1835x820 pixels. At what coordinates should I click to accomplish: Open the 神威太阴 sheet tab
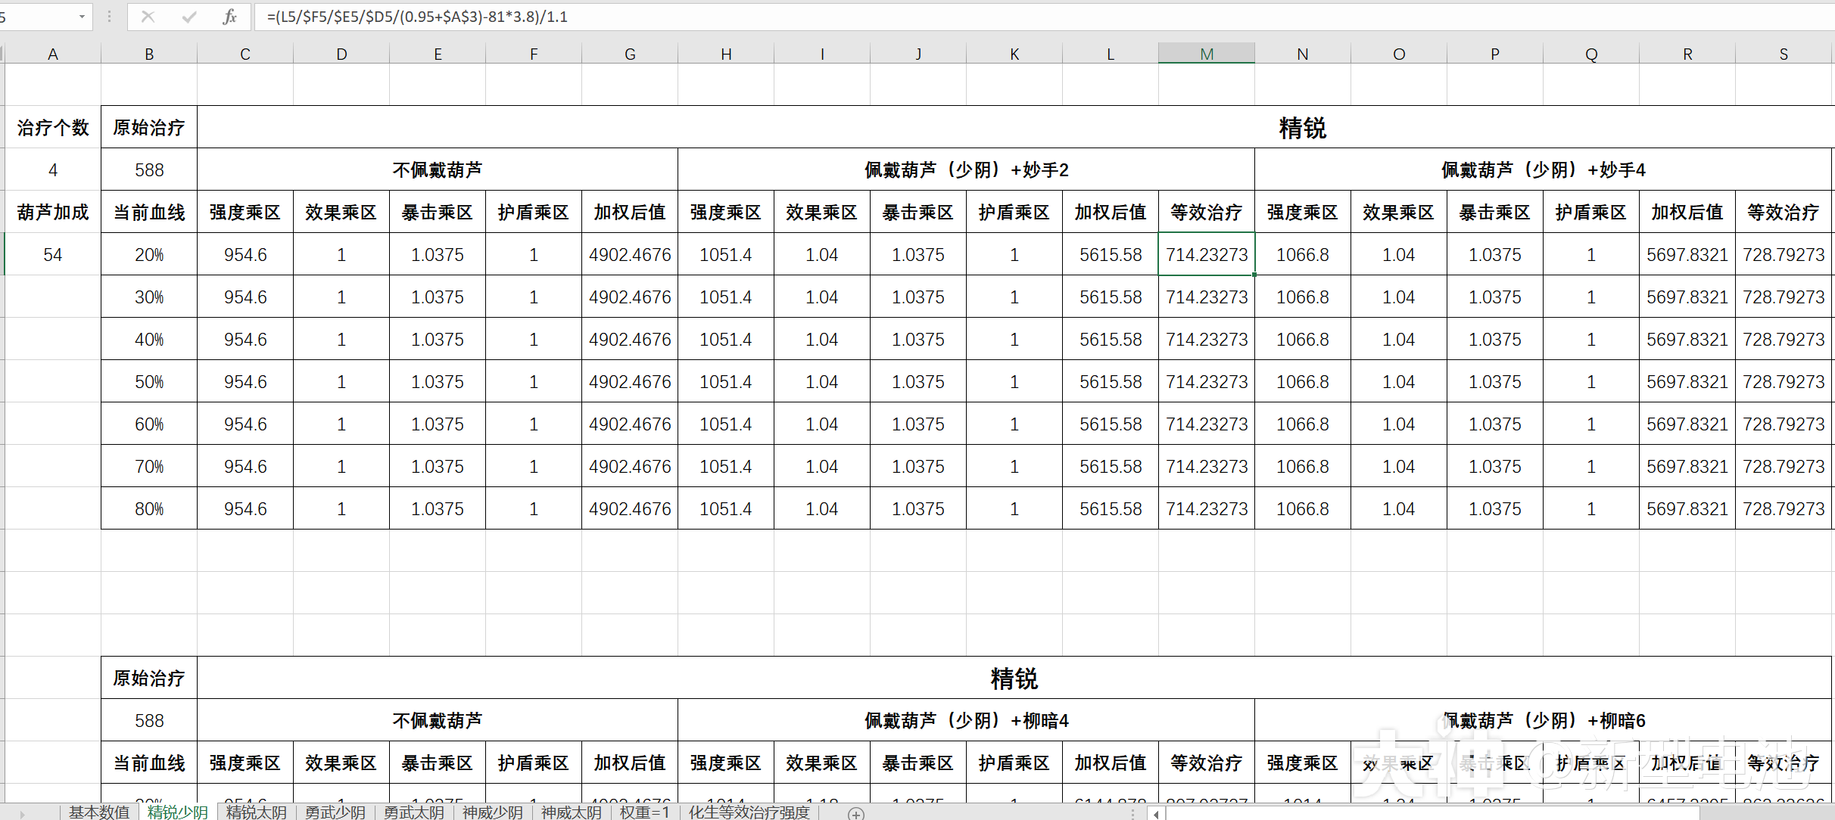pyautogui.click(x=572, y=812)
